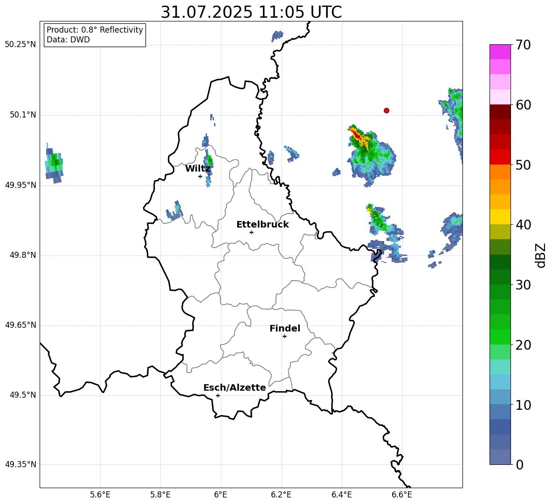Click the red radar site dot
552x504 pixels.
coord(386,110)
